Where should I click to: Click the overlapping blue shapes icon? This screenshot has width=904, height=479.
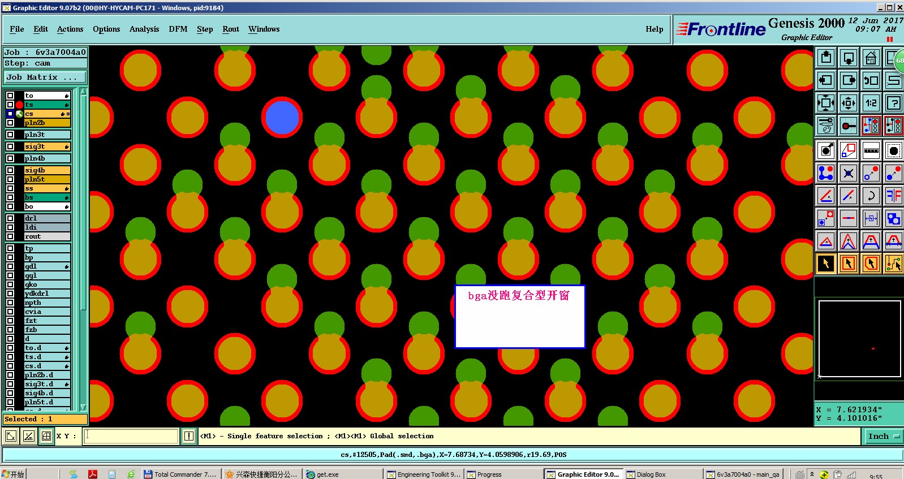click(x=894, y=218)
